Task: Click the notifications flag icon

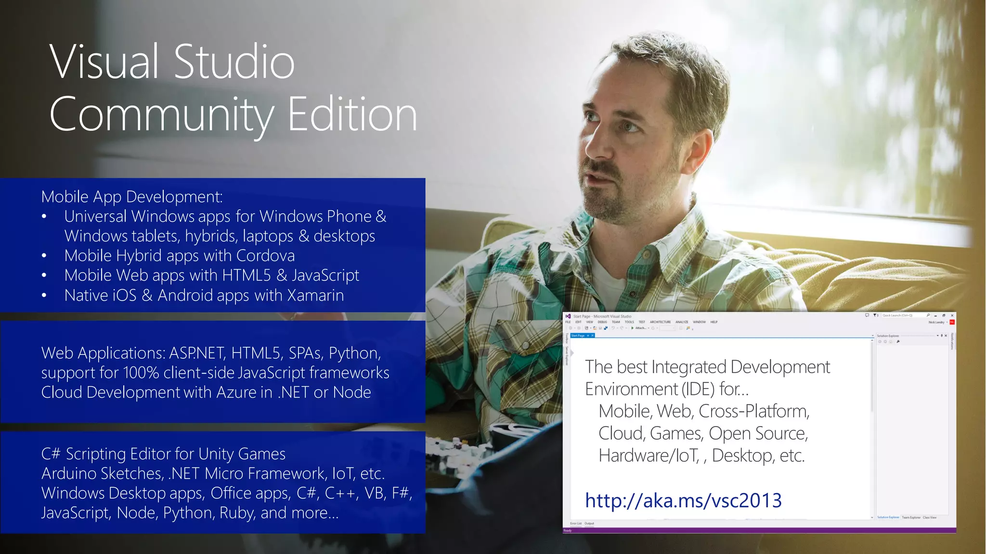Action: tap(875, 315)
